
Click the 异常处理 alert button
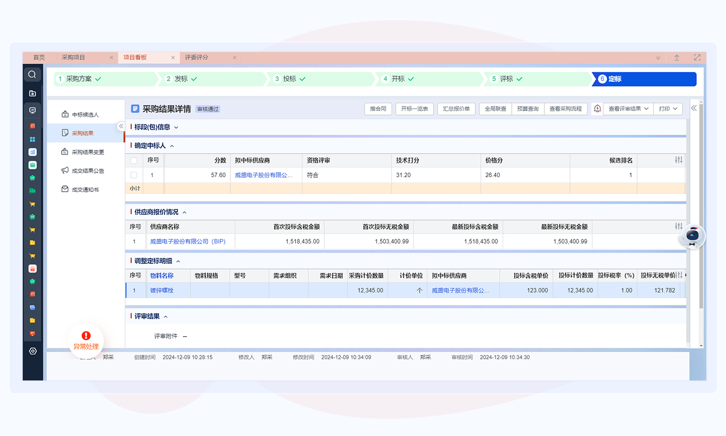[x=86, y=341]
